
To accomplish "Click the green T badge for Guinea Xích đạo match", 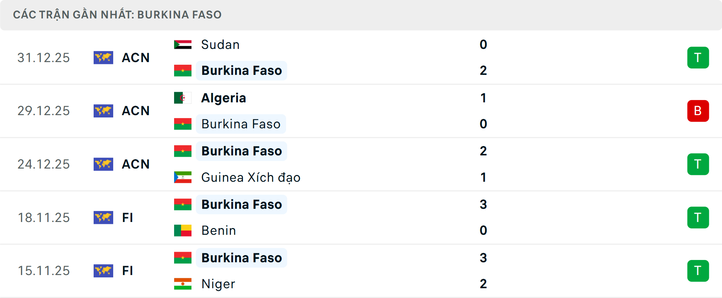I will (698, 164).
